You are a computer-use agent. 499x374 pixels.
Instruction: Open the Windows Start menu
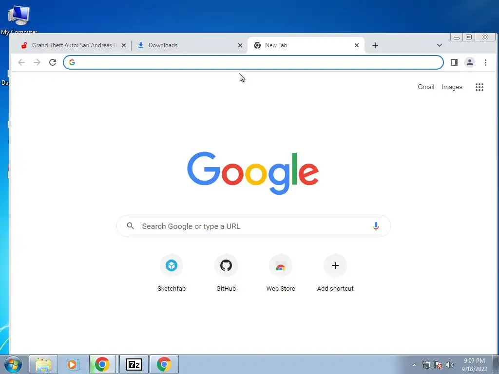pos(13,364)
